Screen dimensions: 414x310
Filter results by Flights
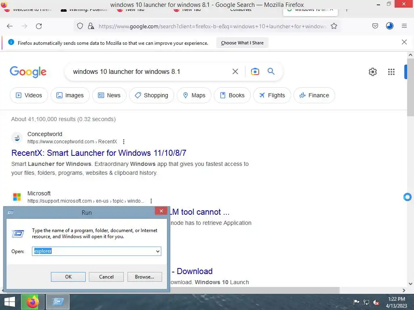click(272, 95)
